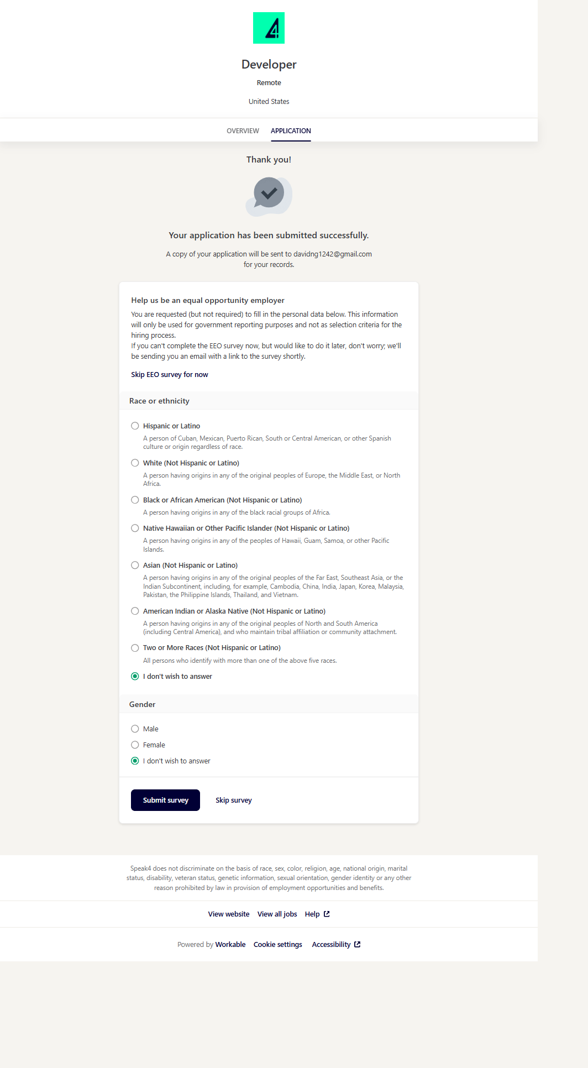Select the Hispanic or Latino radio button
Image resolution: width=588 pixels, height=1068 pixels.
(x=135, y=426)
